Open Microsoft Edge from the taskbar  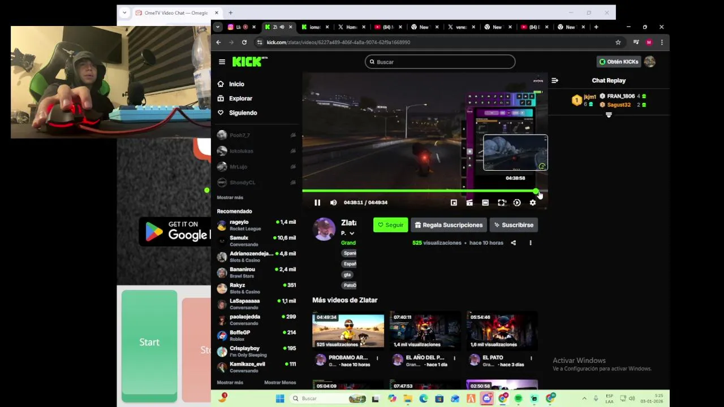click(x=424, y=399)
